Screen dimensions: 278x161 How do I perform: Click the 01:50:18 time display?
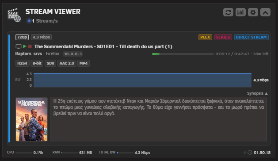tap(262, 153)
